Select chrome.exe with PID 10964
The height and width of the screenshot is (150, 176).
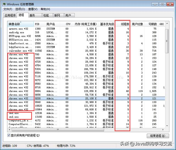coord(86,109)
